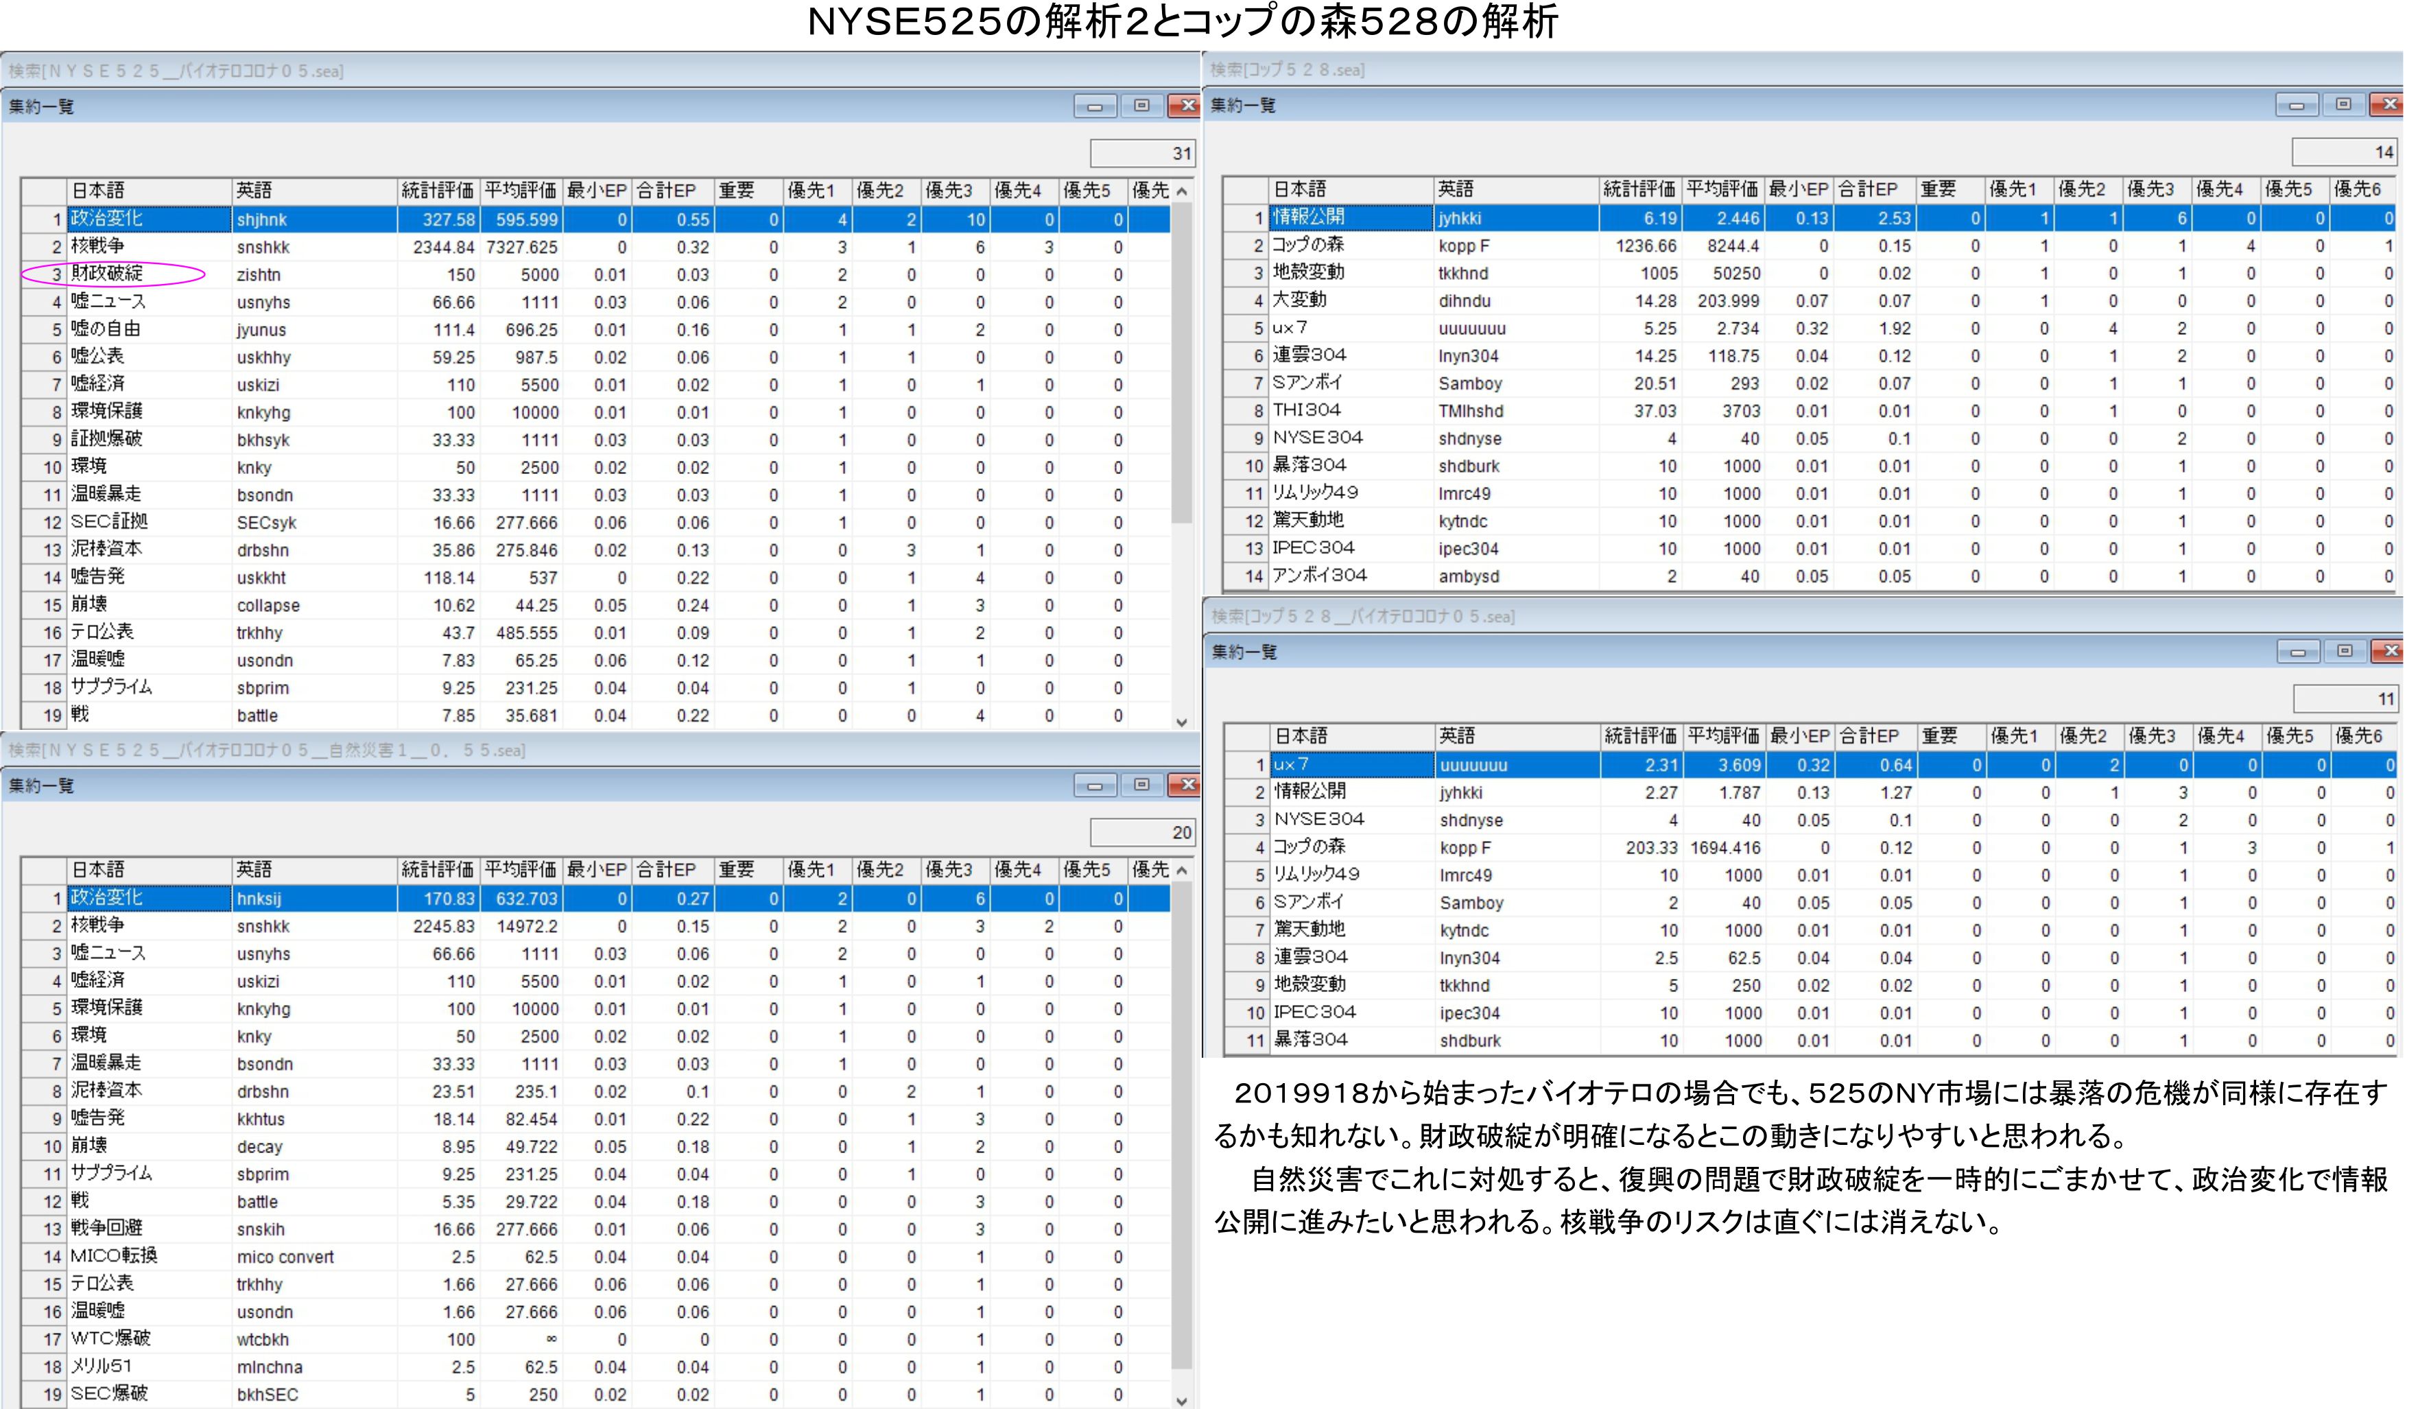Sort top-left table by 統計評価 column
The image size is (2418, 1409).
tap(438, 190)
